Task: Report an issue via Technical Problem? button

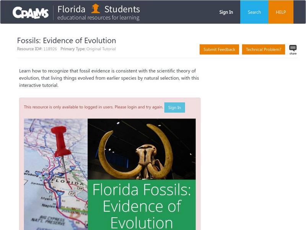Action: [263, 49]
